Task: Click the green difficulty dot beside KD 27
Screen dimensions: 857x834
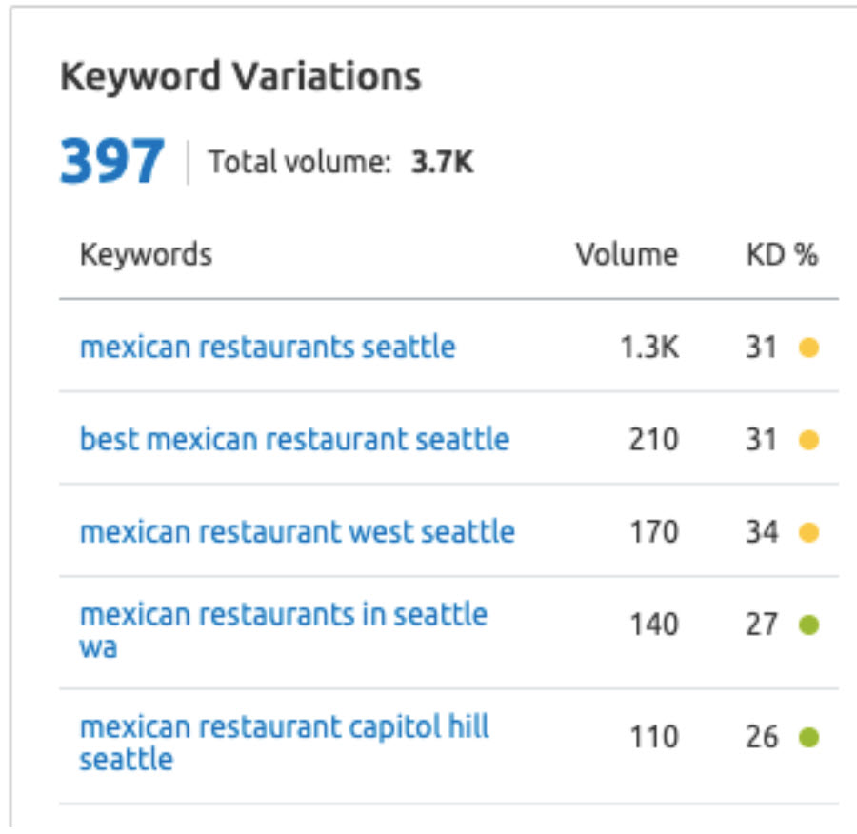Action: [808, 625]
